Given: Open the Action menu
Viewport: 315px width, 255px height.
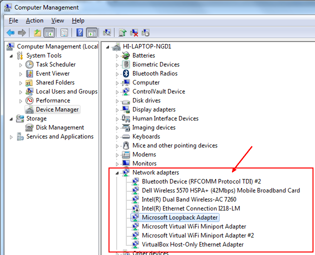Looking at the screenshot, I should [x=34, y=20].
